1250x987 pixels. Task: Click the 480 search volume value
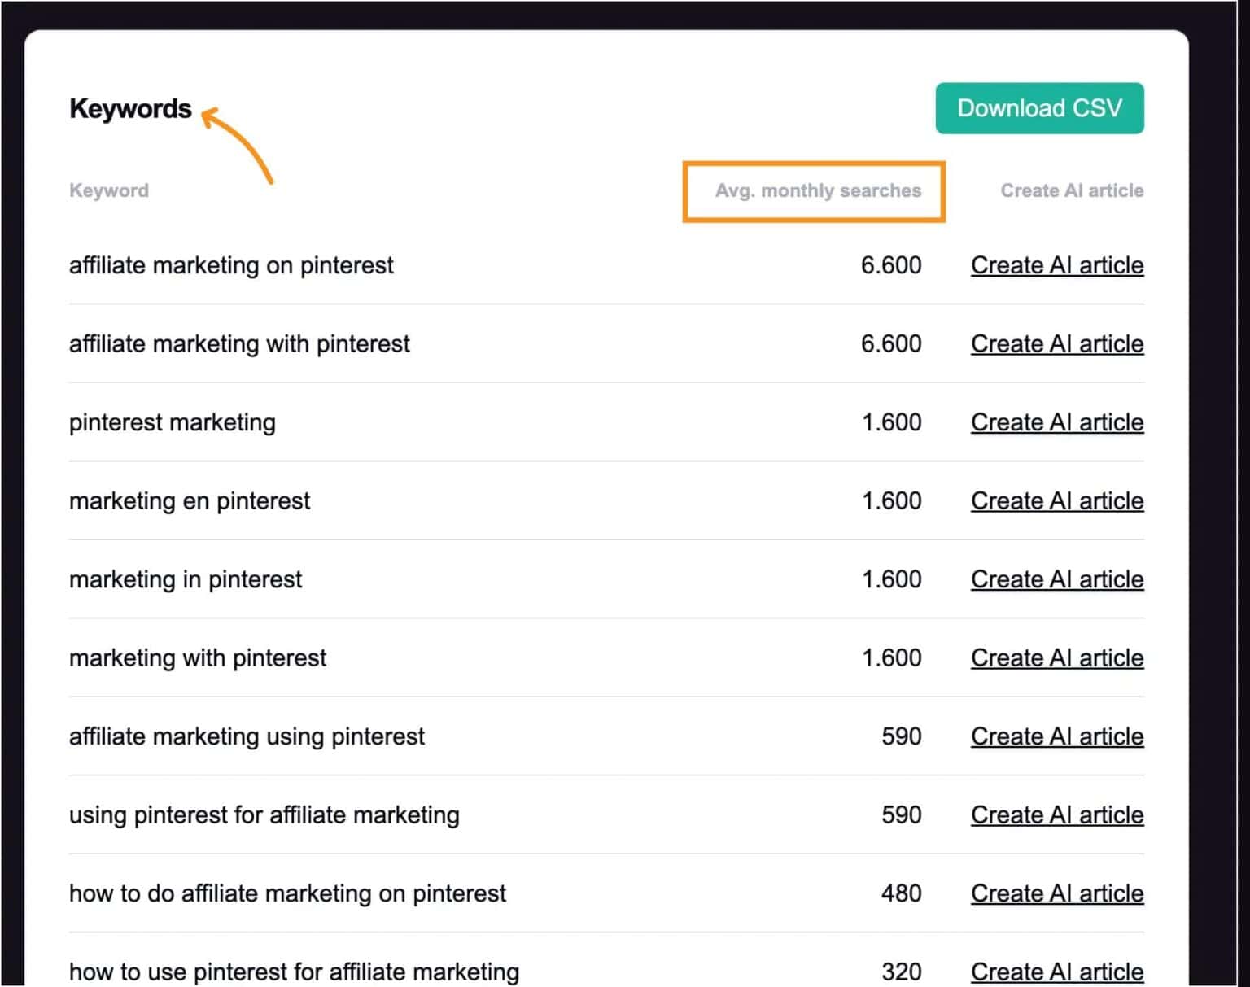(901, 893)
